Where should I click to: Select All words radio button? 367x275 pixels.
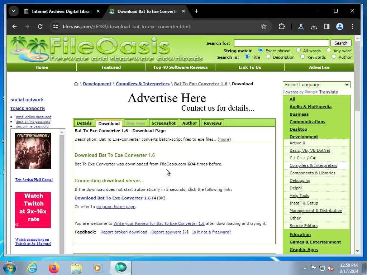tap(298, 50)
